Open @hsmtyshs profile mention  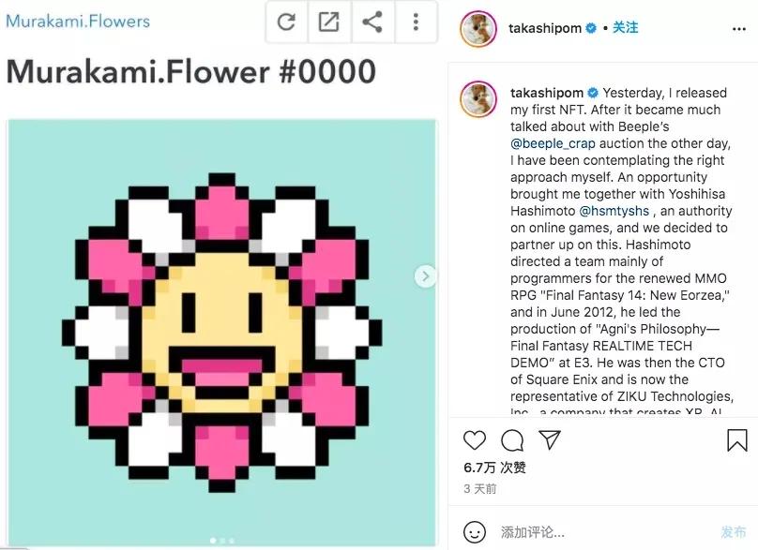[x=614, y=211]
